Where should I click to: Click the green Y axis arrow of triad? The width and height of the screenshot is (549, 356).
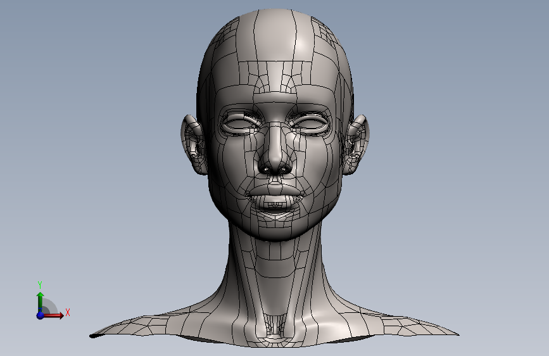coord(41,302)
